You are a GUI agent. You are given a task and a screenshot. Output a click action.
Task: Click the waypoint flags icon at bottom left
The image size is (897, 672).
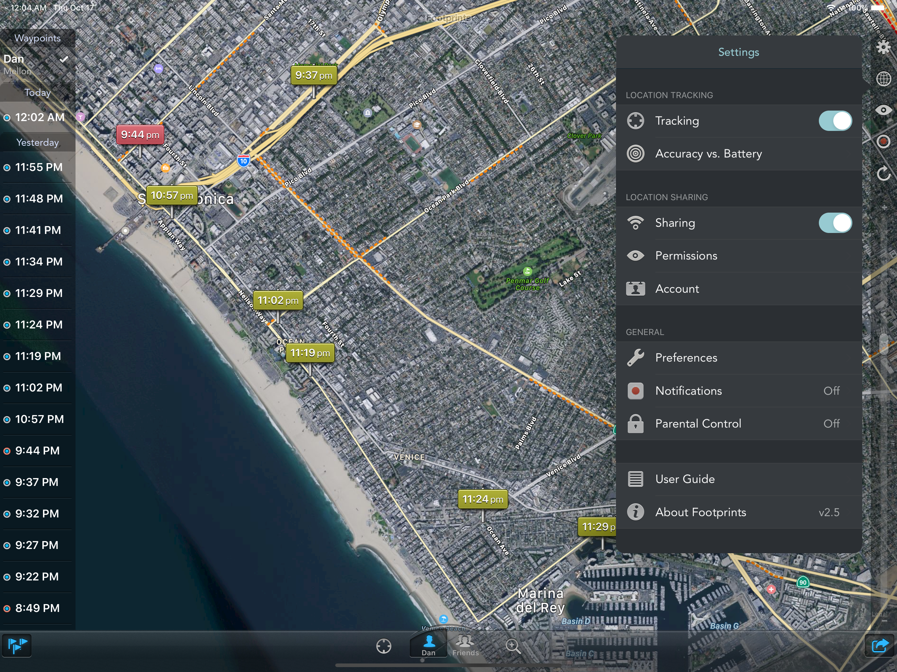(x=17, y=645)
